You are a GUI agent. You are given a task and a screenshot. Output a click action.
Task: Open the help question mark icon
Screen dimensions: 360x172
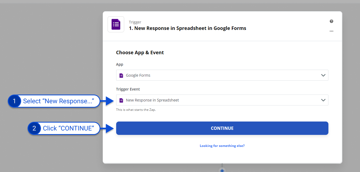pyautogui.click(x=331, y=21)
